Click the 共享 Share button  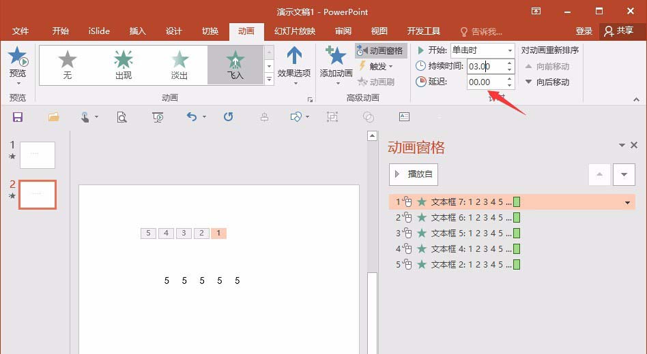coord(619,31)
